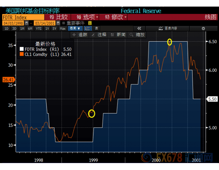219x170 pixels.
Task: Click the orange CL1 Comdty legend swatch
Action: 21,54
